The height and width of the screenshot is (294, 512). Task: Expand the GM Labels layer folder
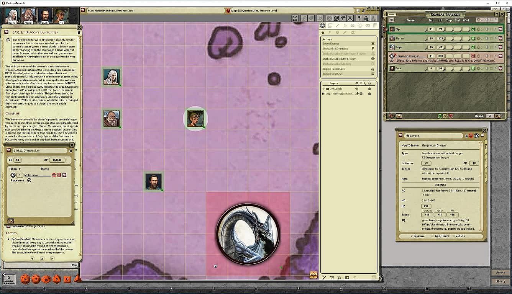pyautogui.click(x=323, y=89)
